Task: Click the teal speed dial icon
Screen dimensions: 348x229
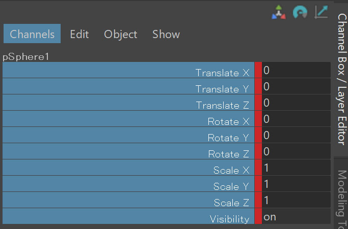Action: 300,13
